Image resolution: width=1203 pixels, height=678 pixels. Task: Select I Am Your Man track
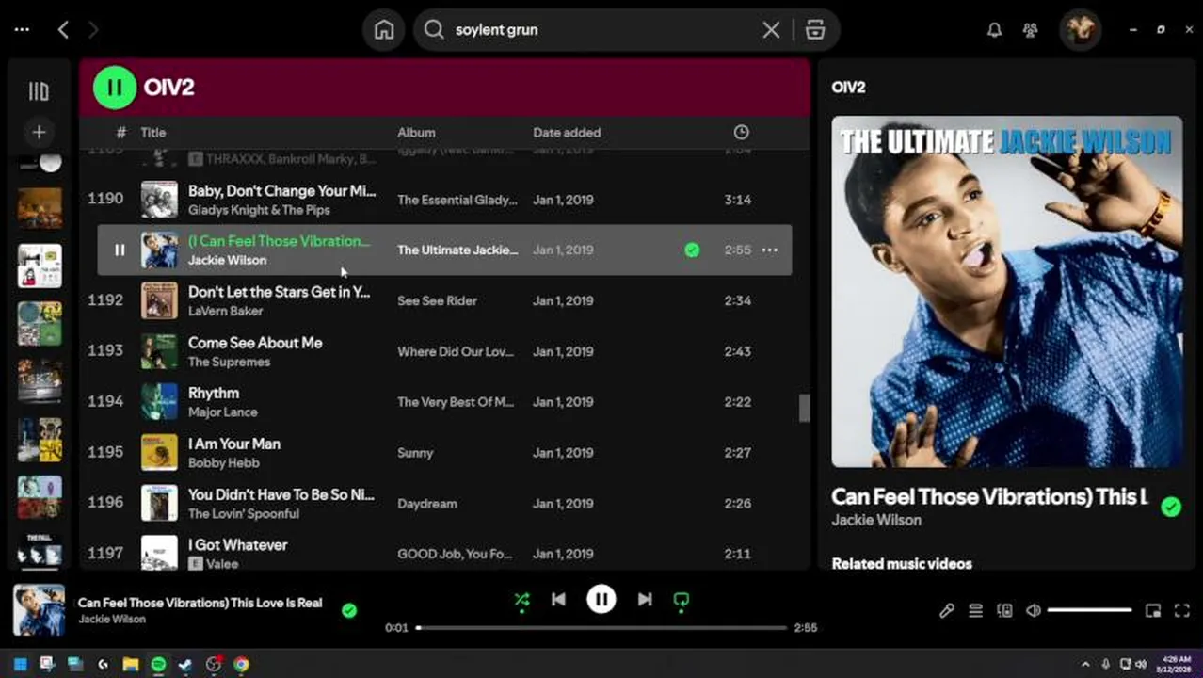(x=234, y=444)
